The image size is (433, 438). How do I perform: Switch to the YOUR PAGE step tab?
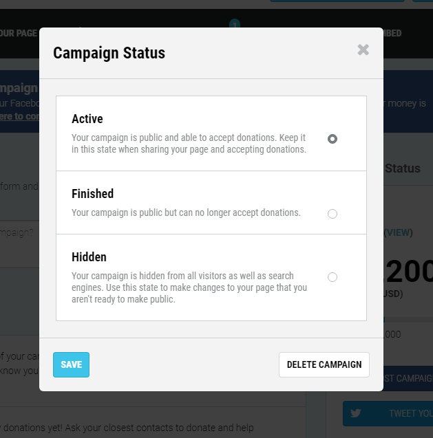pyautogui.click(x=19, y=33)
